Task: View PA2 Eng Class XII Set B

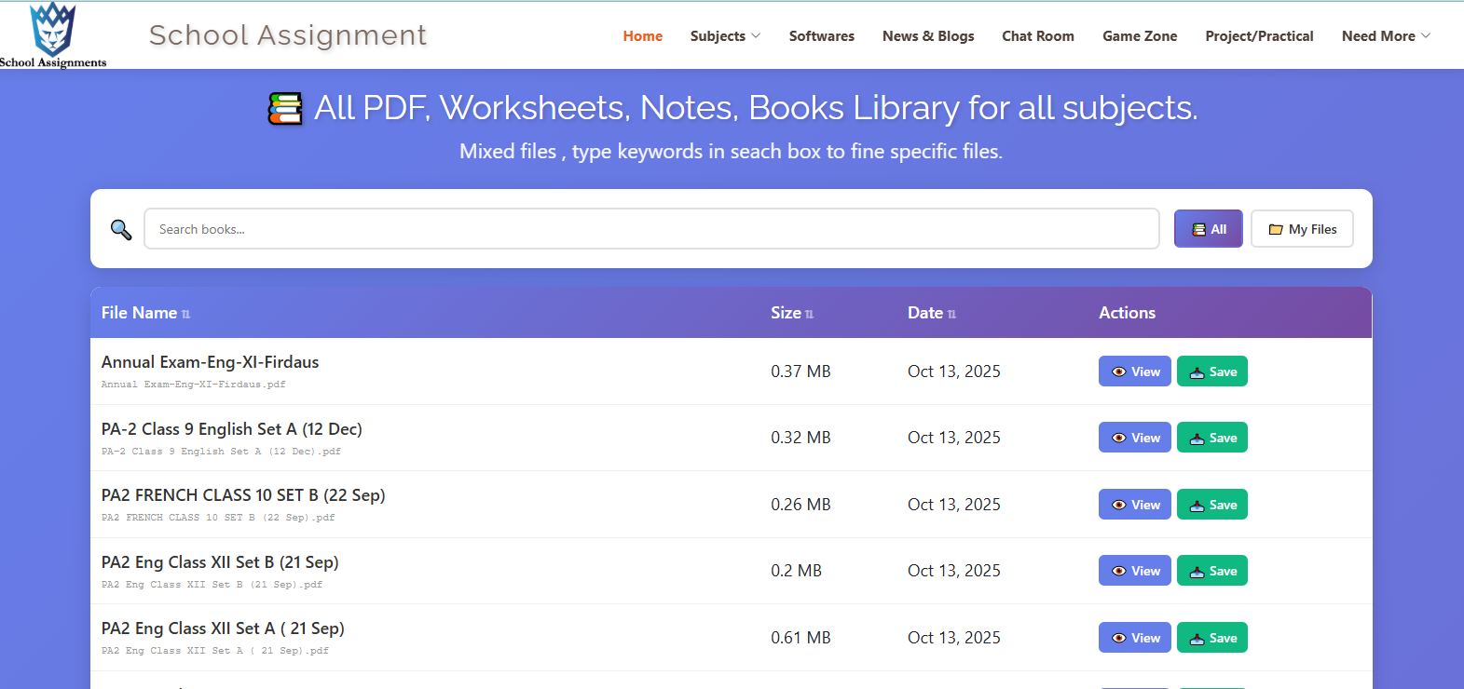Action: click(1135, 571)
